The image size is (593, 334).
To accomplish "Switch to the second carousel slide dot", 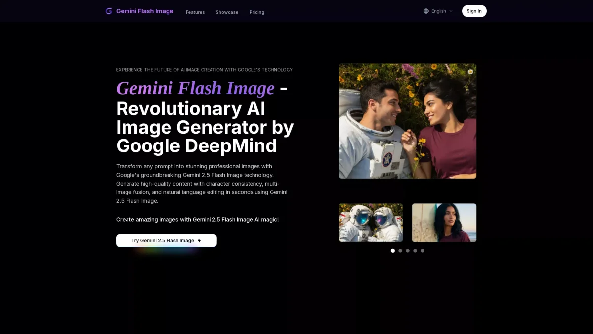I will tap(400, 251).
